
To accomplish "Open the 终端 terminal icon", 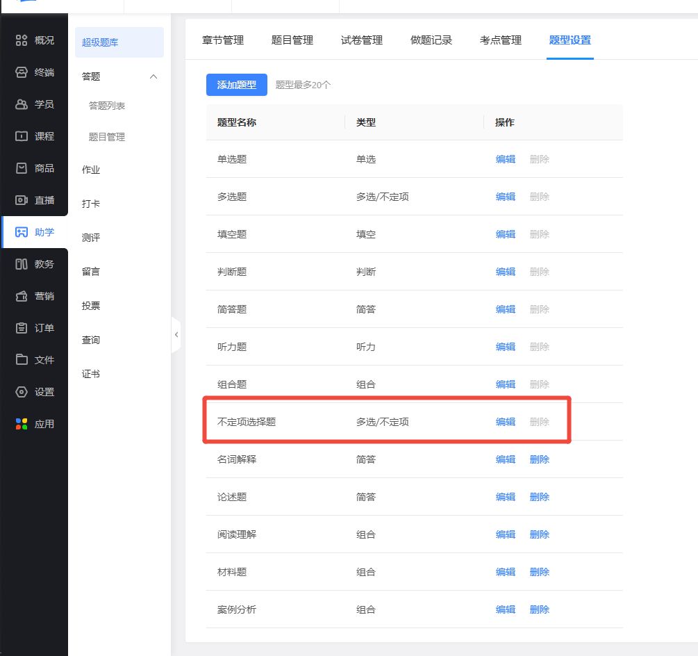I will 22,72.
